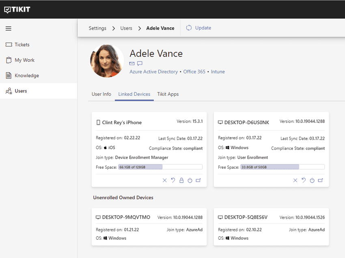Click free space bar 33.8GB of 50GB
Viewport: 345px width, 258px height.
[282, 167]
